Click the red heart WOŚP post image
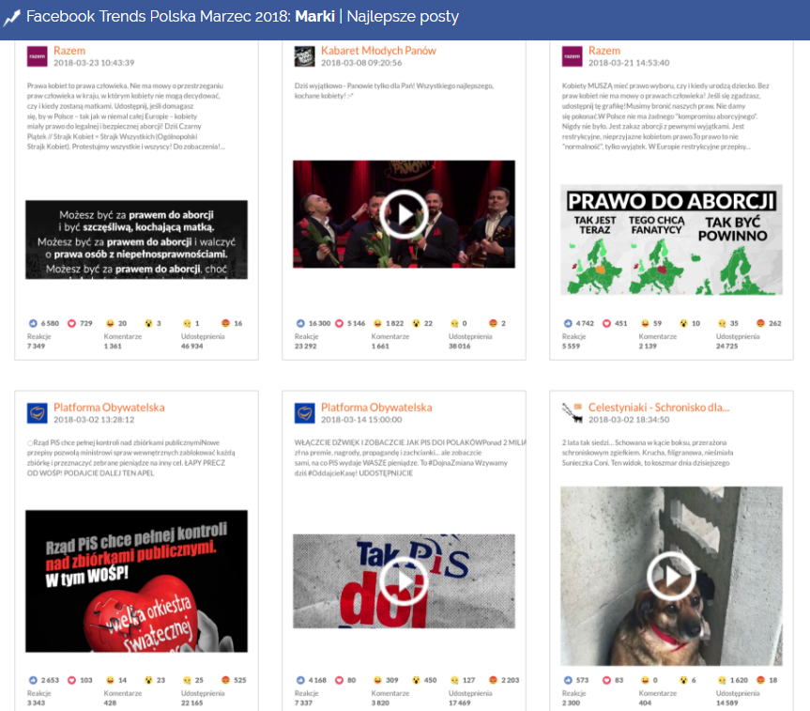Image resolution: width=810 pixels, height=711 pixels. tap(136, 580)
